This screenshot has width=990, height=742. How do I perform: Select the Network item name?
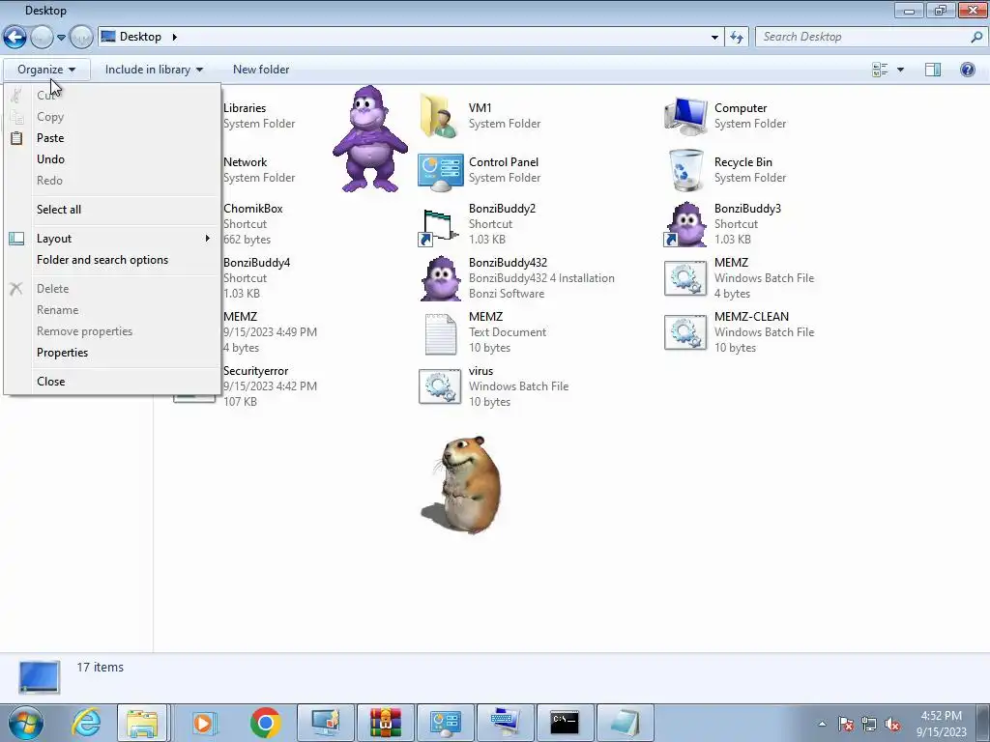(245, 162)
